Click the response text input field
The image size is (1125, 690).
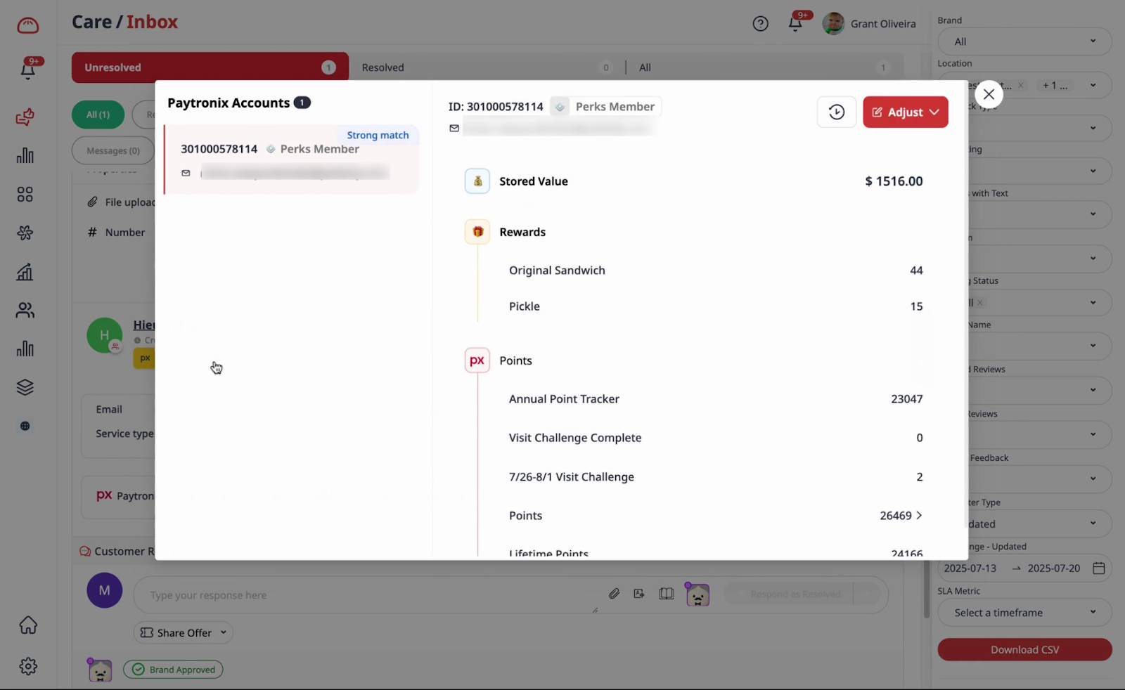(x=366, y=595)
